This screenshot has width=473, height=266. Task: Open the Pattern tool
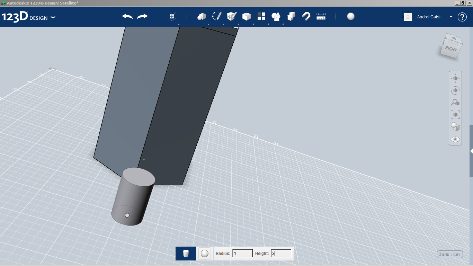click(261, 16)
